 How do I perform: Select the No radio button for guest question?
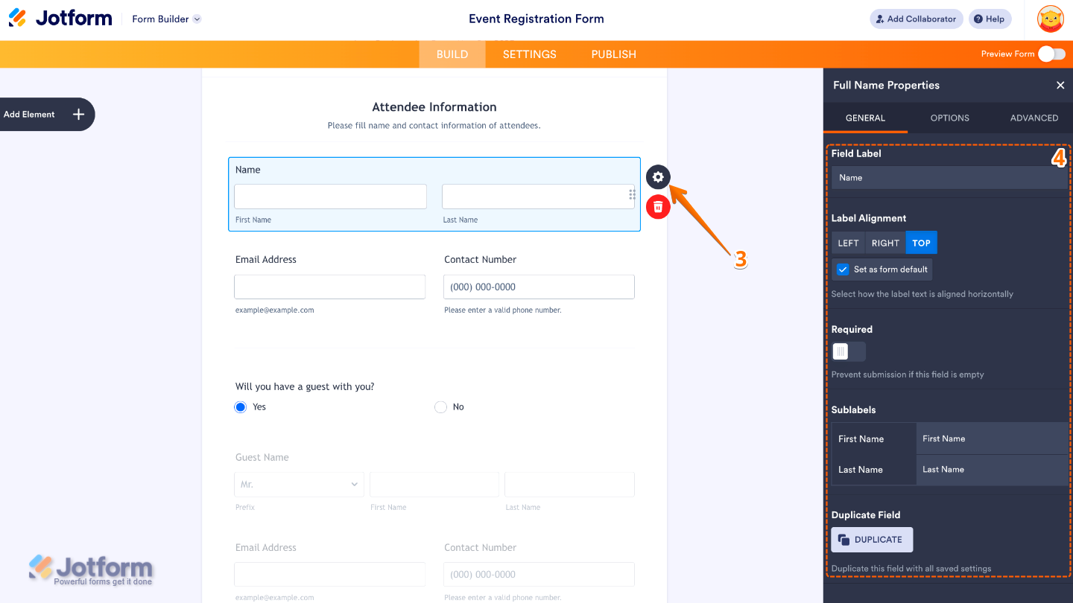[440, 406]
